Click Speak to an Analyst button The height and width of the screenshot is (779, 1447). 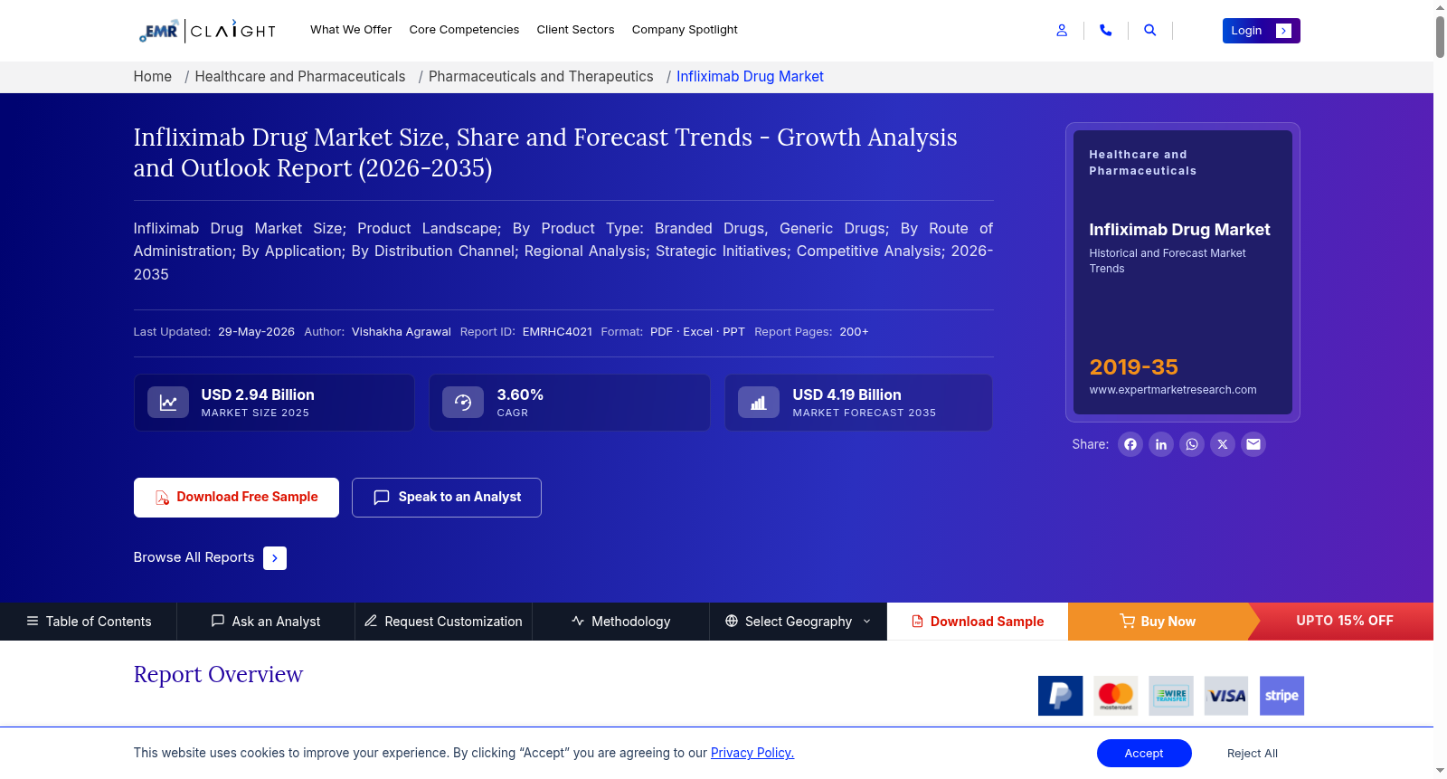[447, 498]
